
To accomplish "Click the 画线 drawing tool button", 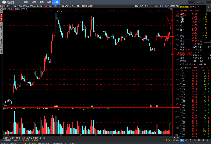I will (x=157, y=6).
